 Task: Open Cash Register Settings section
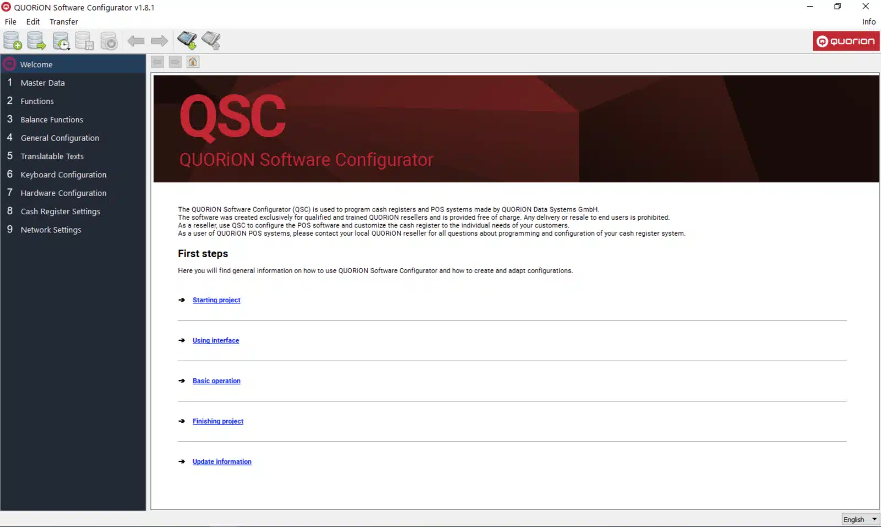click(x=73, y=211)
